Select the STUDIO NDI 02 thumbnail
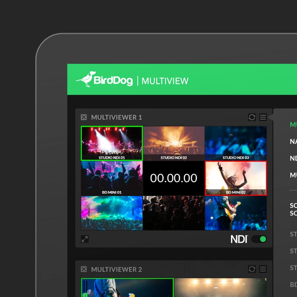297x297 pixels. 174,143
